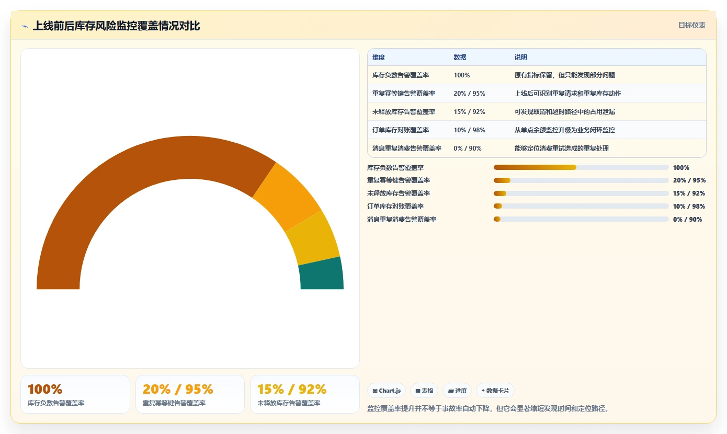Click description 上线后可识别重复请求和重复库存动作

568,94
